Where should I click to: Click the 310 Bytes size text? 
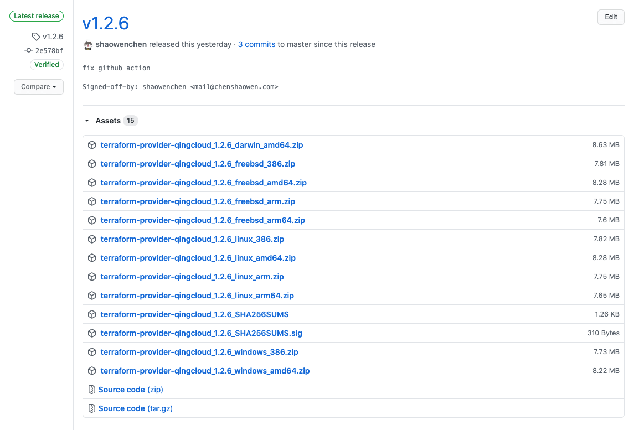pyautogui.click(x=604, y=333)
